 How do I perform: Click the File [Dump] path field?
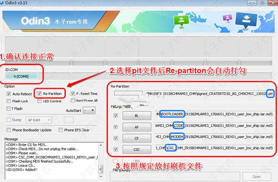point(175,177)
